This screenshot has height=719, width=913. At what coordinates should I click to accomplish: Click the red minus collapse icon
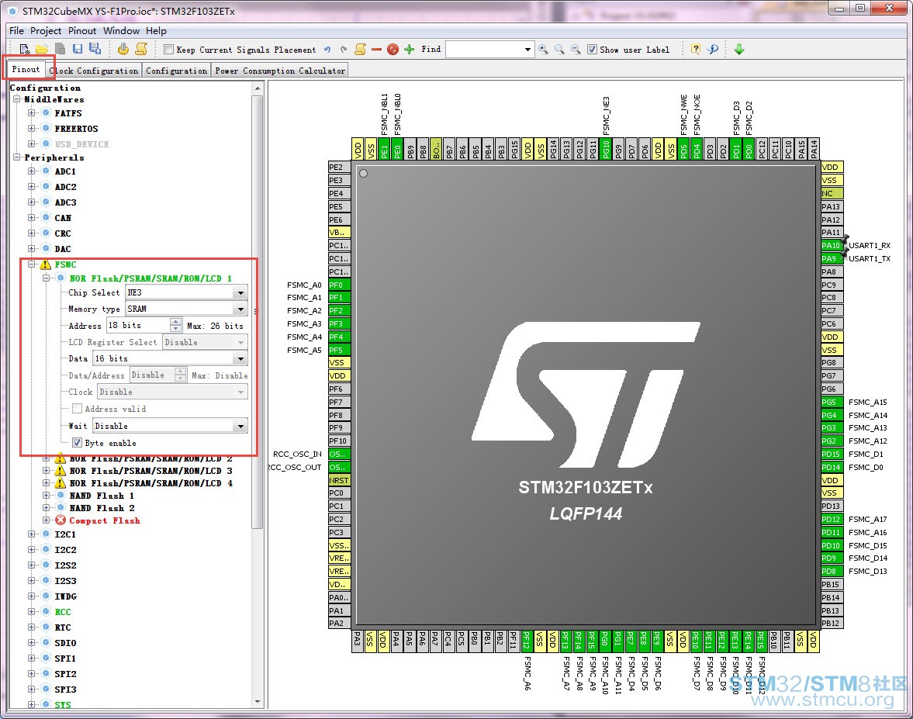click(377, 50)
